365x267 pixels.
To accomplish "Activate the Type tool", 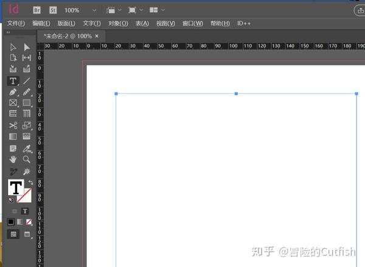I will tap(13, 81).
